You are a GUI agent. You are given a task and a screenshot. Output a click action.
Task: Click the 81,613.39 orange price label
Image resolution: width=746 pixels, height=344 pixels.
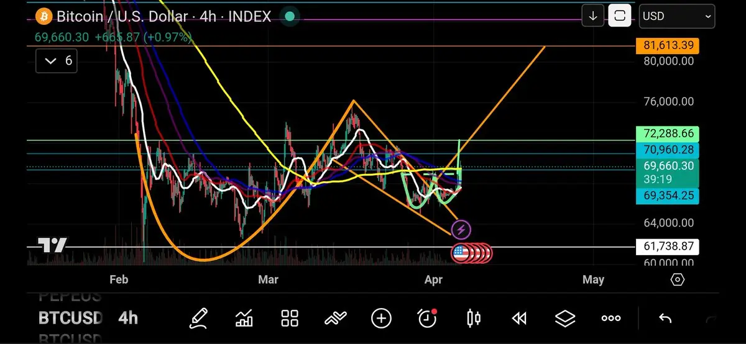point(668,45)
